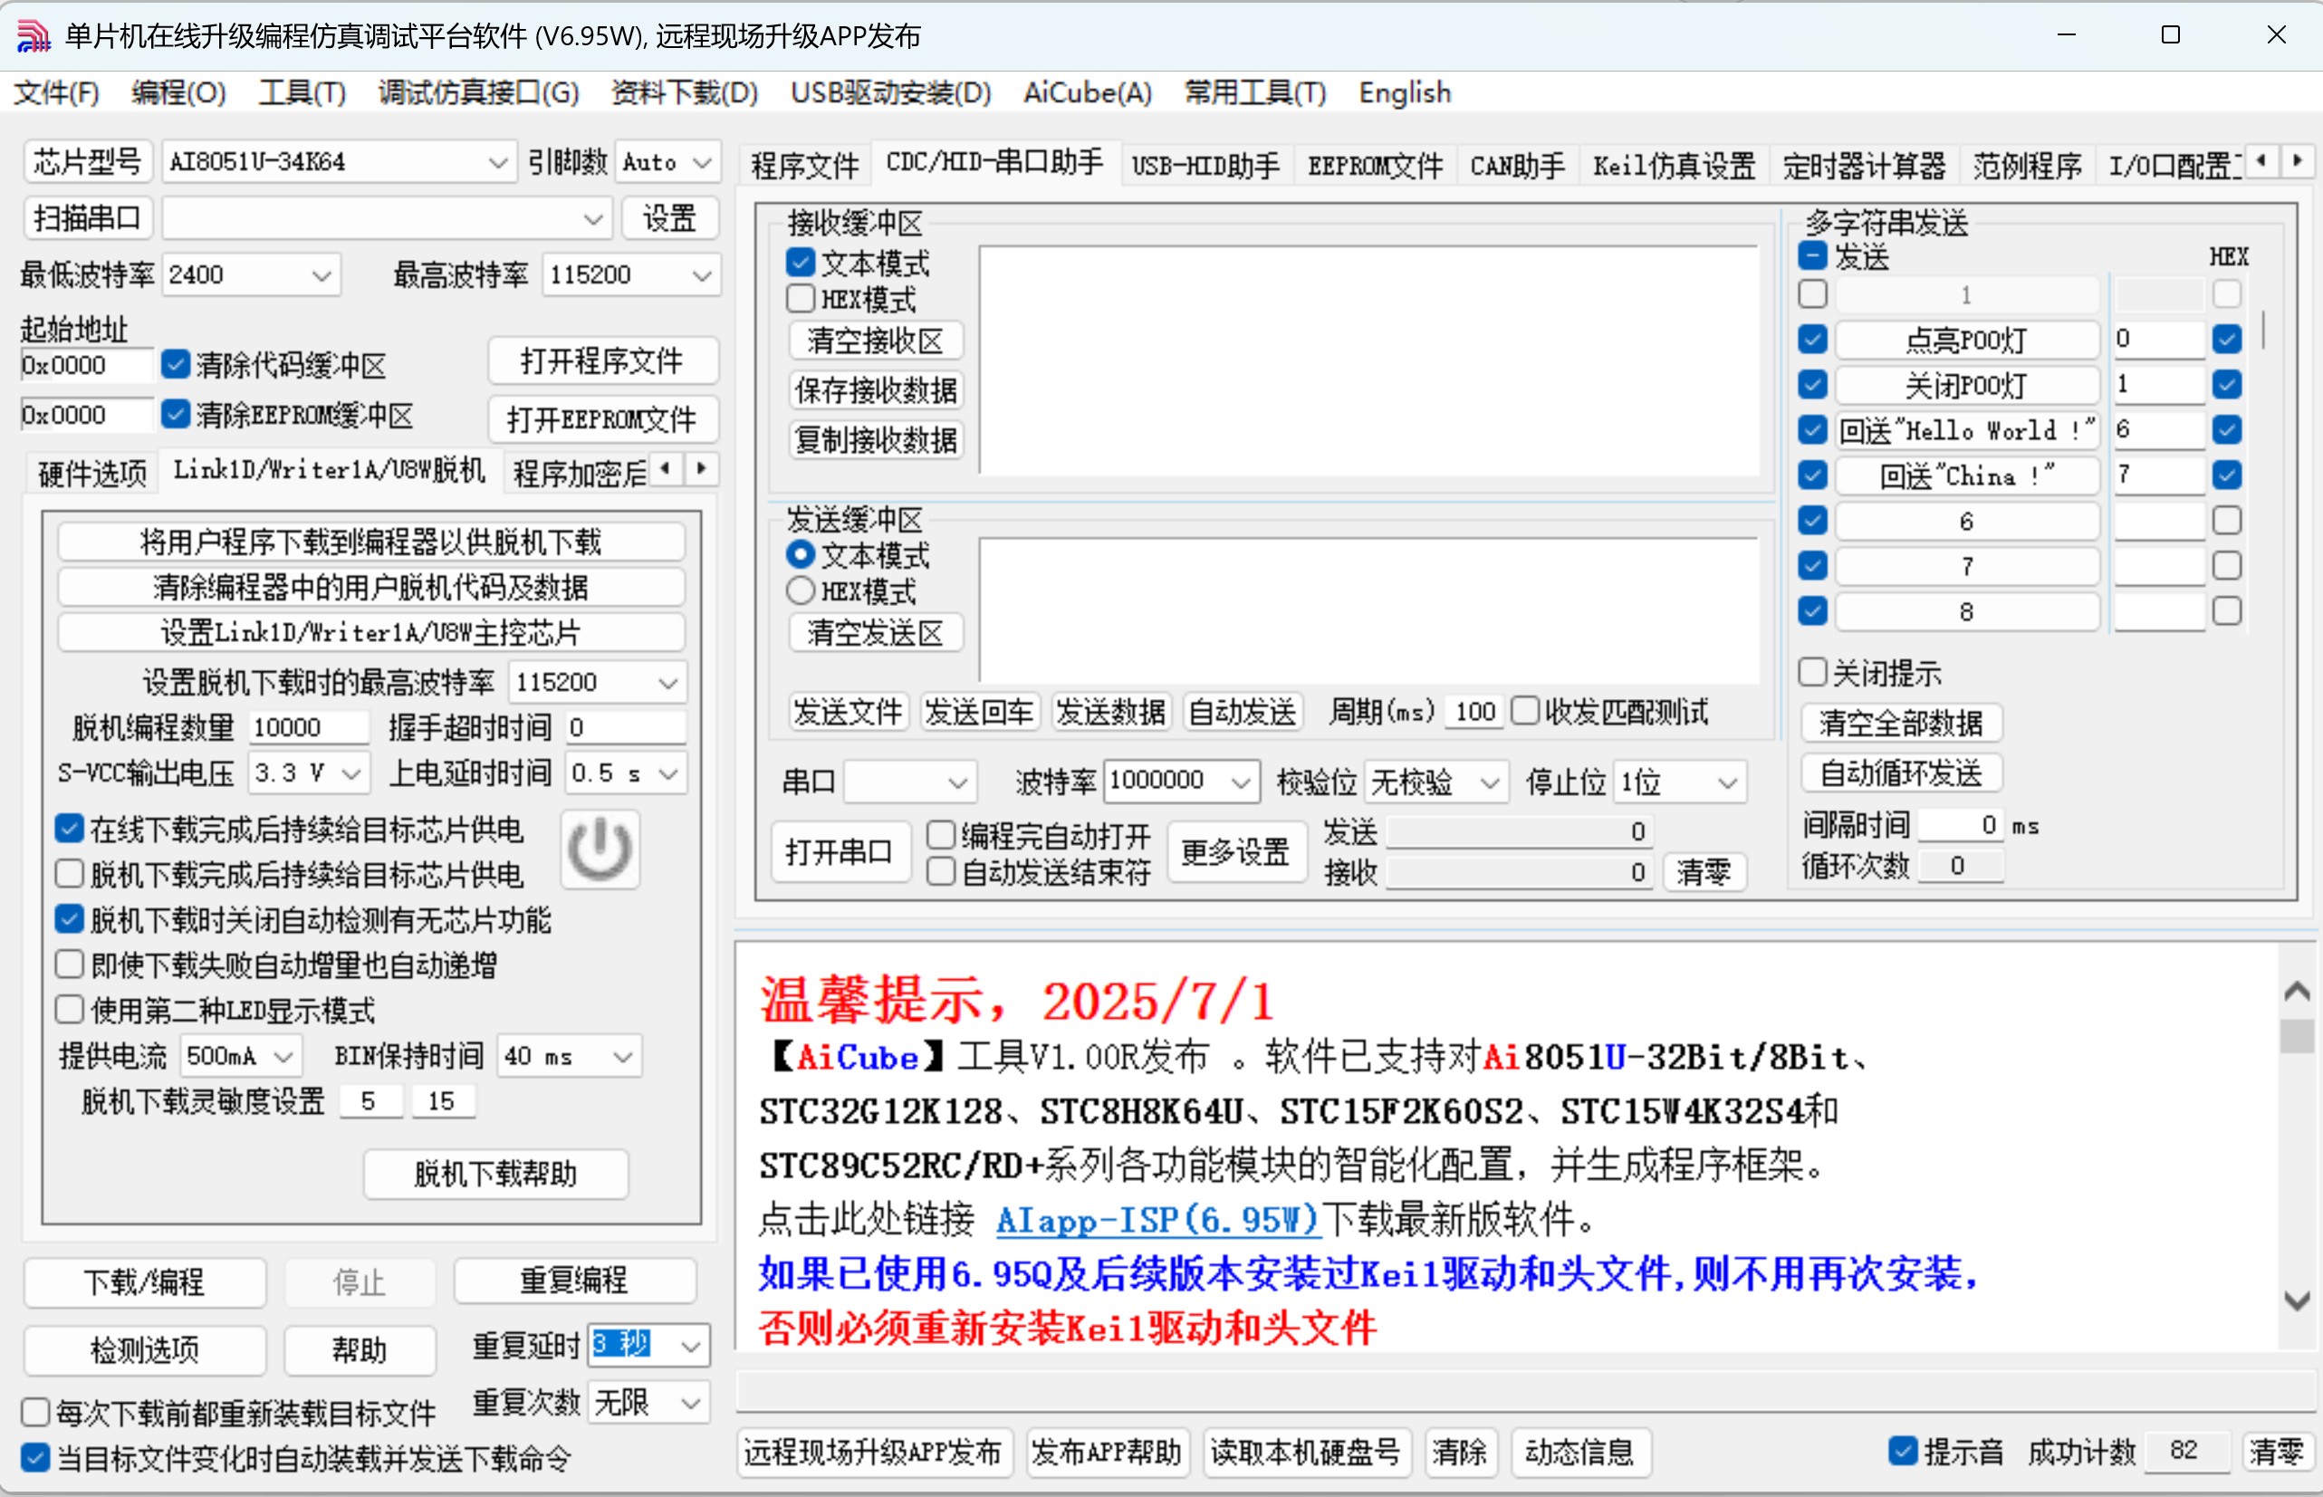Enable HEX模式 in receive buffer
The height and width of the screenshot is (1497, 2323).
[800, 299]
